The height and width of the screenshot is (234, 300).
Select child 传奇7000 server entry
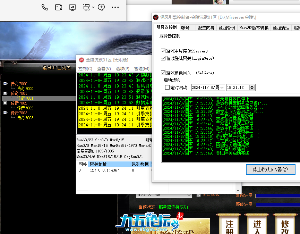25,89
